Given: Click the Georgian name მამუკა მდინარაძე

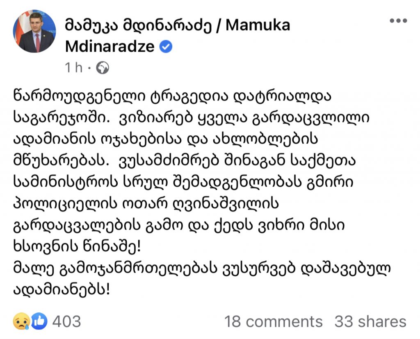Looking at the screenshot, I should (138, 25).
